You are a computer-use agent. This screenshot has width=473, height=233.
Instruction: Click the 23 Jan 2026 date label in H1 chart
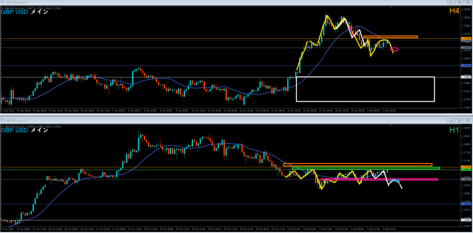tap(6, 228)
